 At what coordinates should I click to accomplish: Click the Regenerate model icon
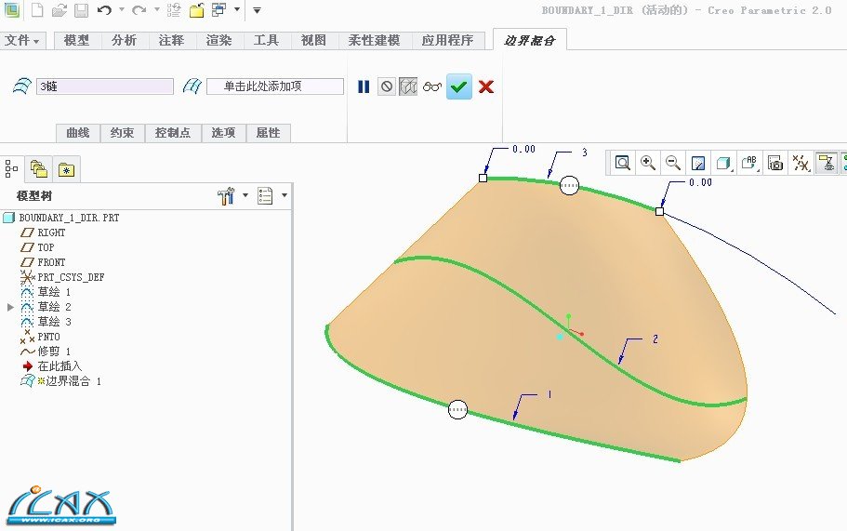click(174, 9)
